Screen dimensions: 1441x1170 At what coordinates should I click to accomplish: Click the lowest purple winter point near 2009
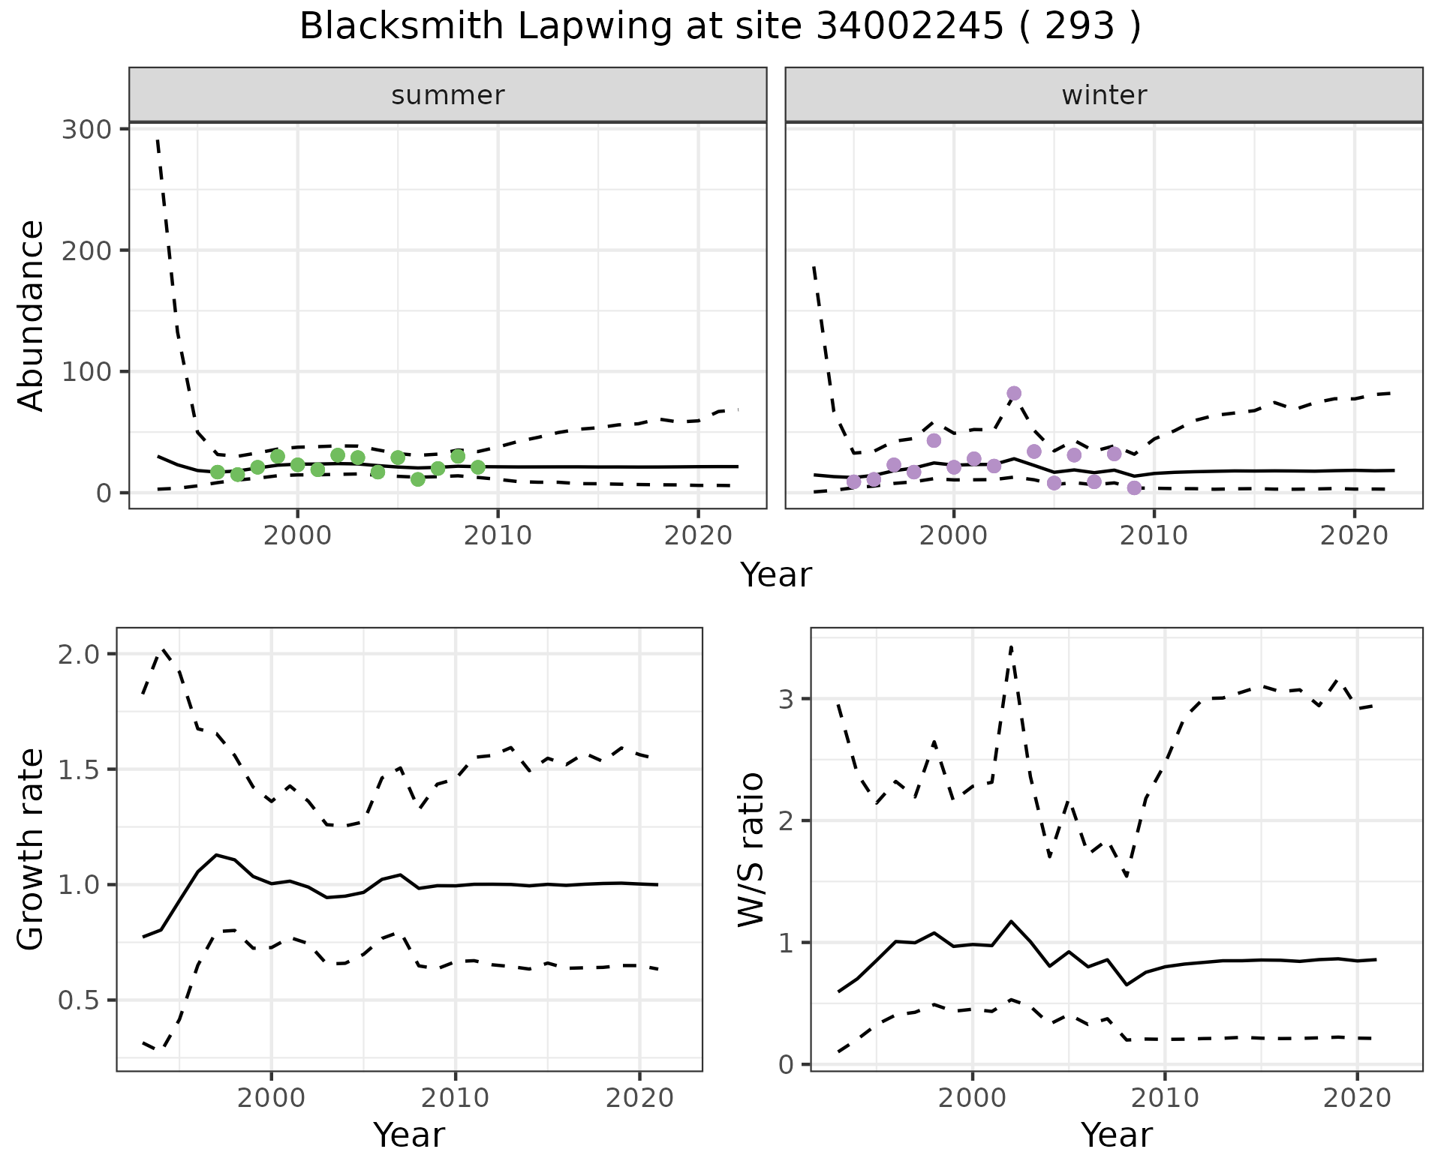click(1134, 488)
